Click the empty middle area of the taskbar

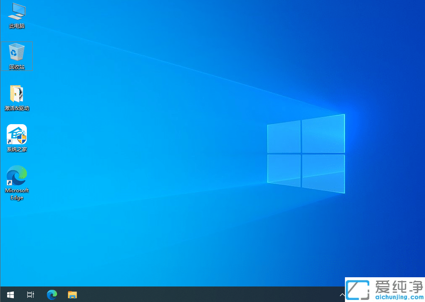click(x=189, y=295)
